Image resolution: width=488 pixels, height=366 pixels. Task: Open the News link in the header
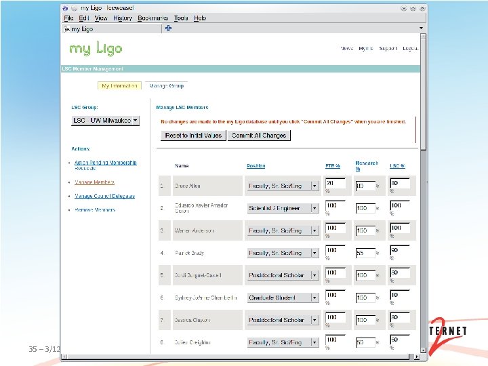coord(346,48)
